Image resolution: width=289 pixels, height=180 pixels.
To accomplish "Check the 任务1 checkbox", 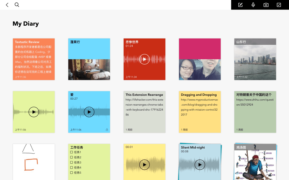I will [72, 152].
